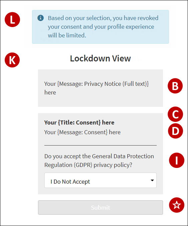Click the red star callout marker
This screenshot has height=226, width=188.
[177, 205]
